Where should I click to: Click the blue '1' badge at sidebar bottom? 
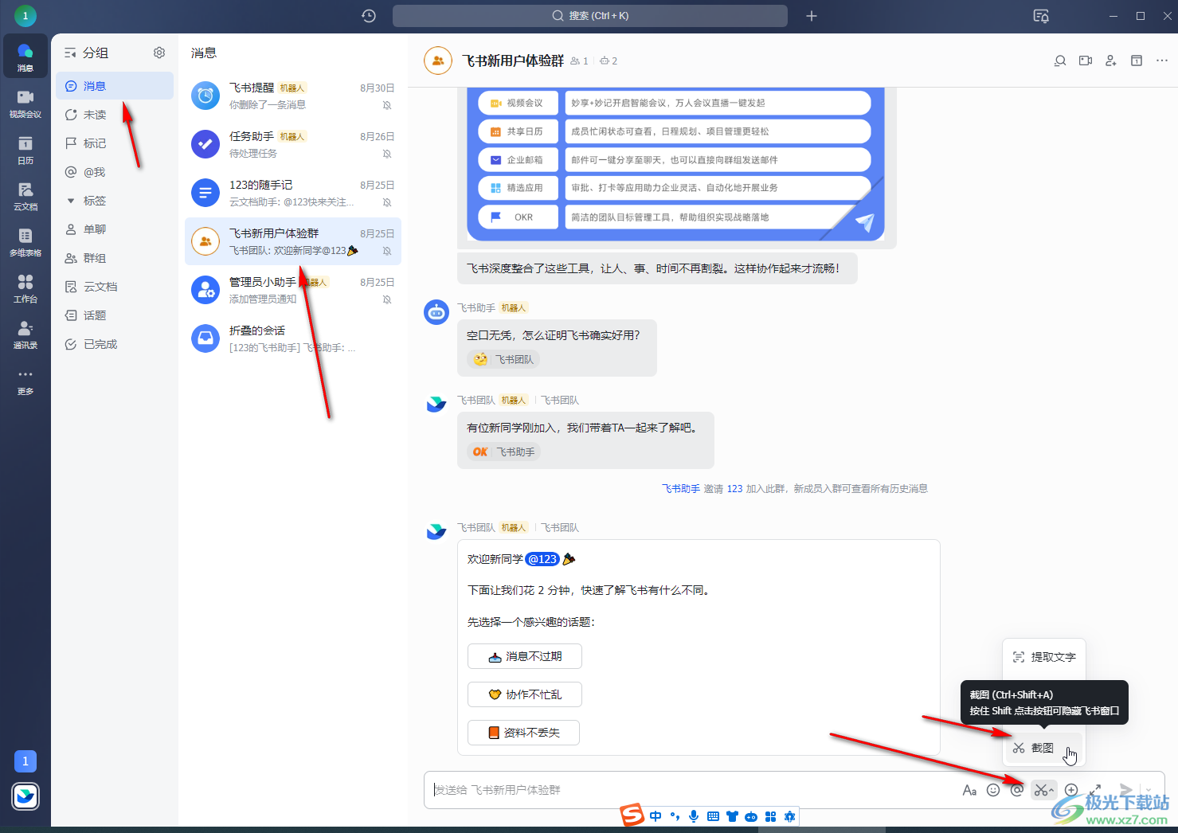pos(25,761)
